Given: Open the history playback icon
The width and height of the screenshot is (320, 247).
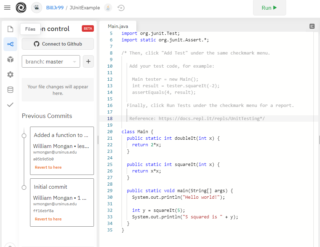Looking at the screenshot, I should point(121,8).
